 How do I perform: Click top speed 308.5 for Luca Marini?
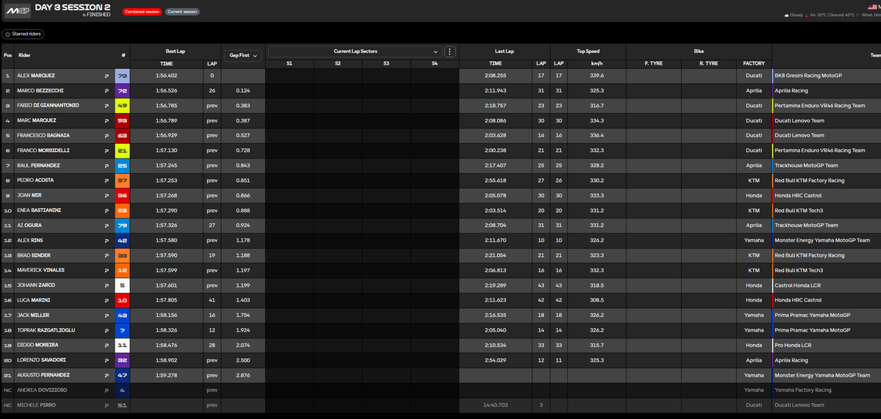click(x=595, y=300)
